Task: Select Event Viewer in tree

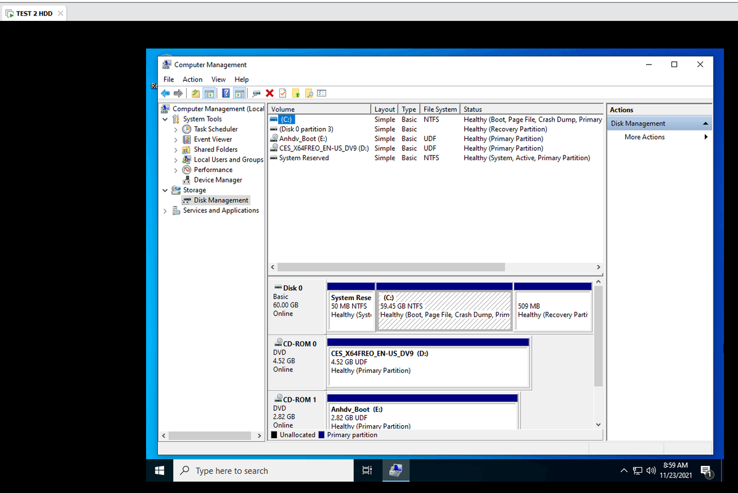Action: (213, 139)
